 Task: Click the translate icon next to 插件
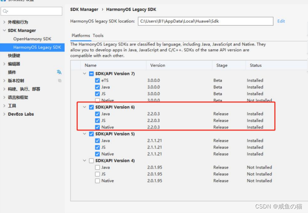coord(59,72)
